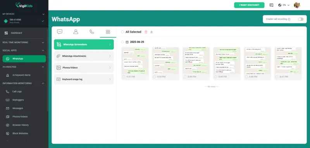Click the Messages envelope icon

tap(7, 108)
